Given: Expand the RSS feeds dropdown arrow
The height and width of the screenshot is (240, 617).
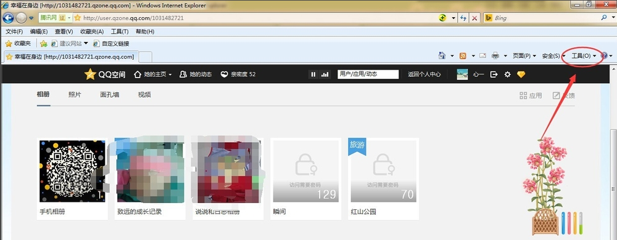Looking at the screenshot, I should tap(473, 56).
